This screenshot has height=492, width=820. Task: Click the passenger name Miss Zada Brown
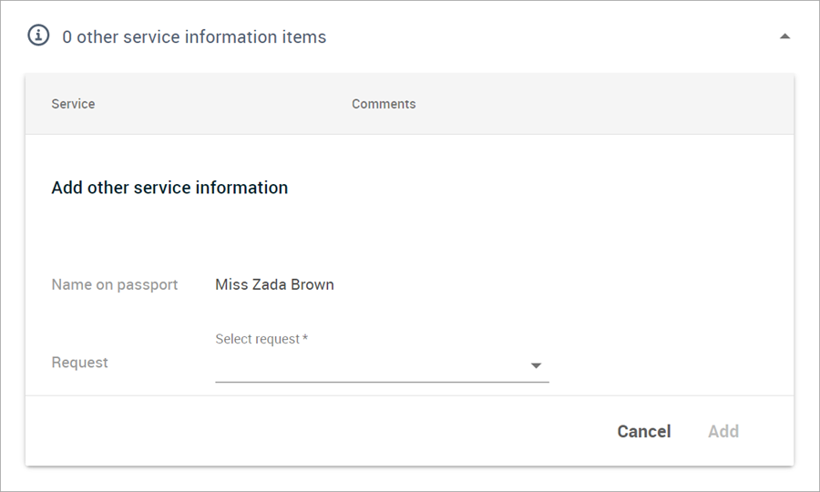pyautogui.click(x=274, y=284)
